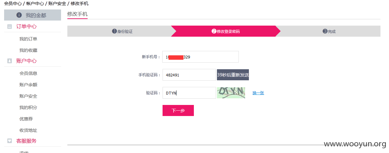The height and width of the screenshot is (153, 389).
Task: Select step 1 身份验证
Action: [122, 31]
